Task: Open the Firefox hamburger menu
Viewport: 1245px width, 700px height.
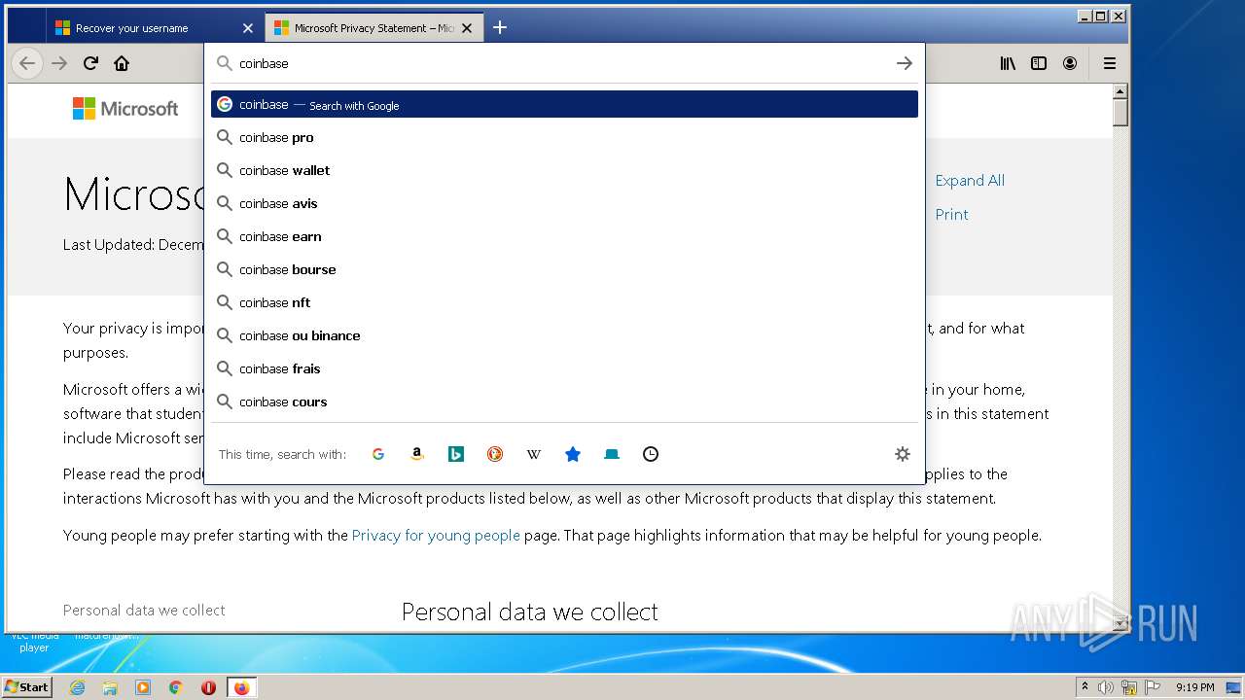Action: point(1109,63)
